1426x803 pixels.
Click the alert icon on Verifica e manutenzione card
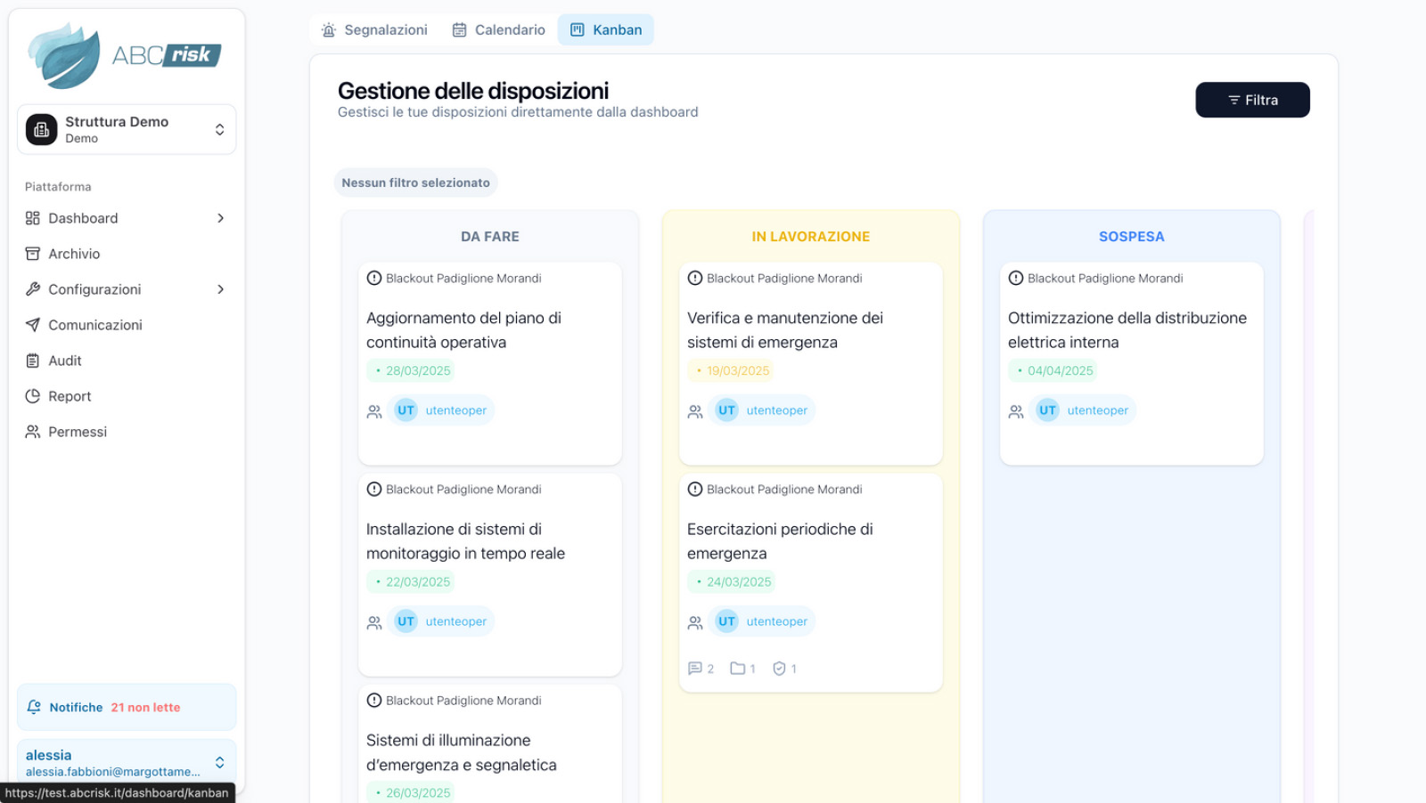[695, 279]
